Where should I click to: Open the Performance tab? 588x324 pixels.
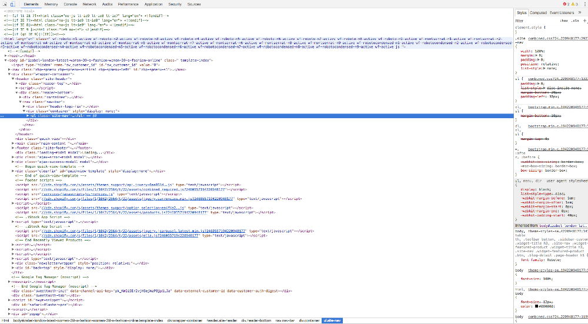pyautogui.click(x=128, y=4)
